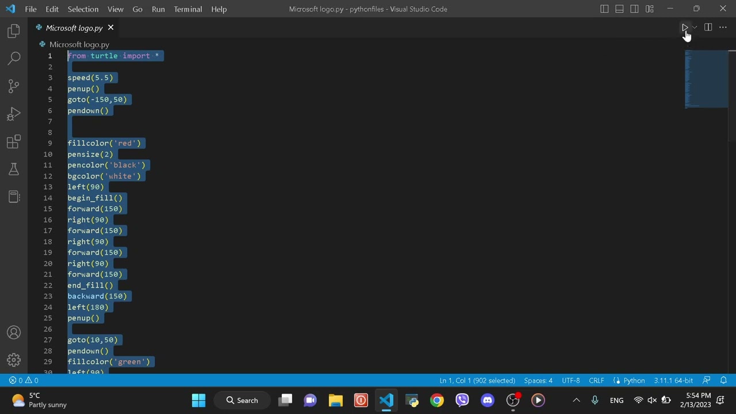Open the View menu
This screenshot has width=736, height=414.
(x=115, y=9)
